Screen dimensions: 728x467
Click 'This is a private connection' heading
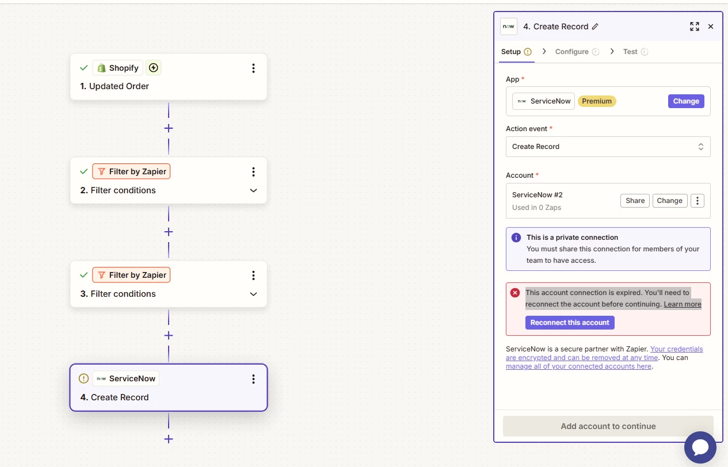pos(572,238)
